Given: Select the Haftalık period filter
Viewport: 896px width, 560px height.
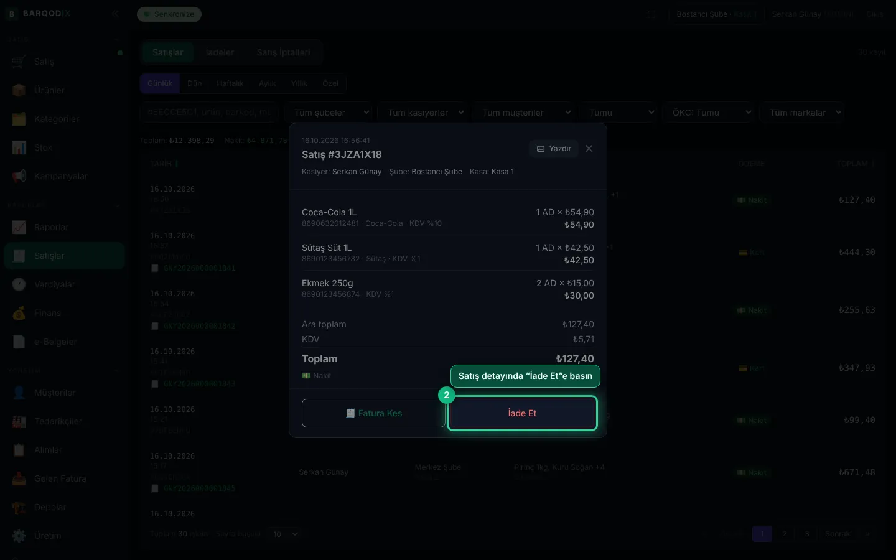Looking at the screenshot, I should [x=230, y=83].
